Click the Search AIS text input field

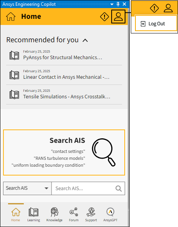tap(83, 188)
